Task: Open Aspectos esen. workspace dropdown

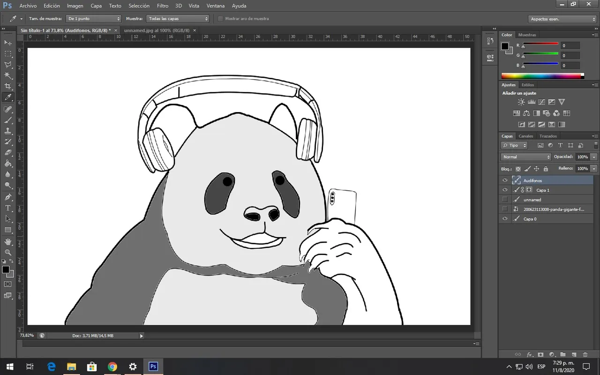Action: (x=562, y=19)
